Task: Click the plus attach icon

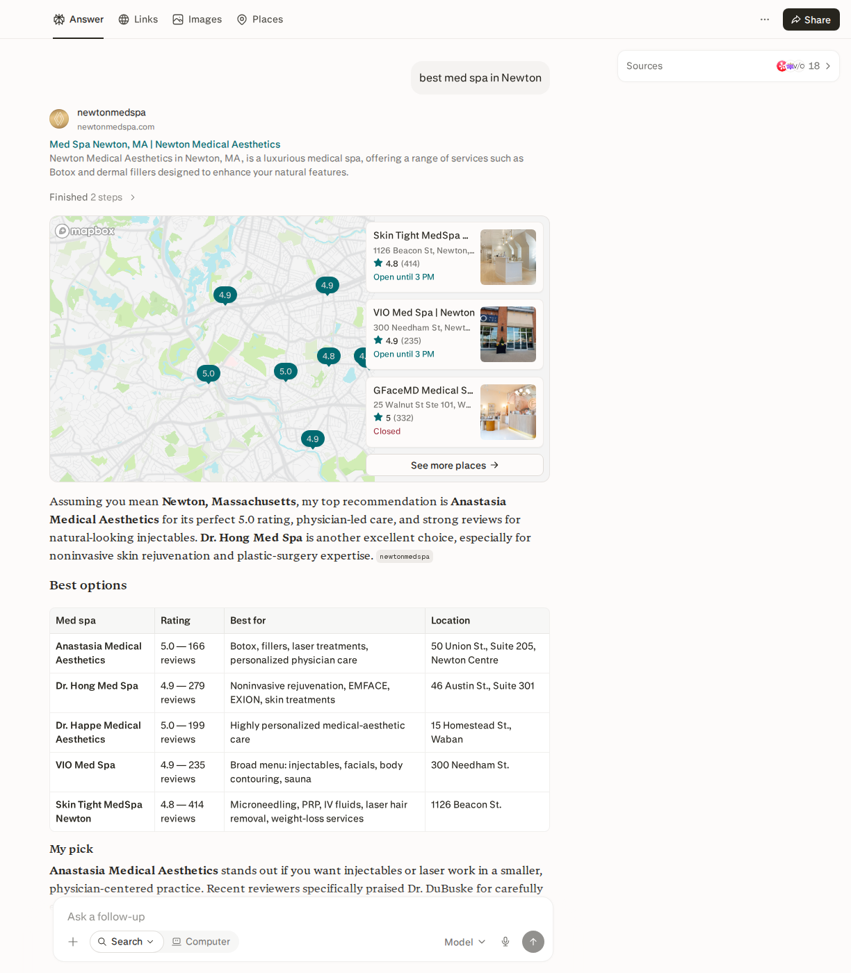Action: click(x=73, y=942)
